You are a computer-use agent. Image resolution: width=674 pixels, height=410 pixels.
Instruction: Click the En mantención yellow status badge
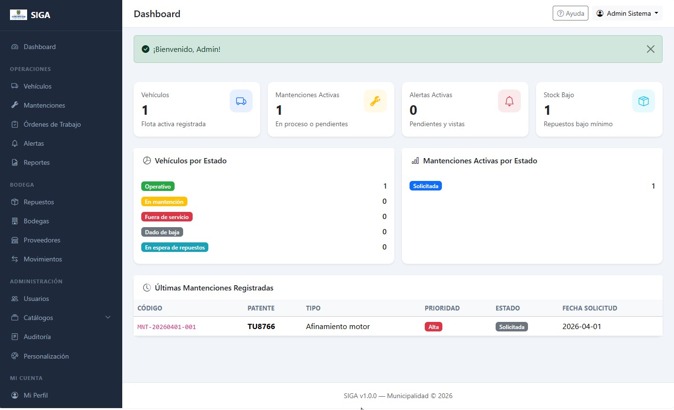[x=164, y=202]
